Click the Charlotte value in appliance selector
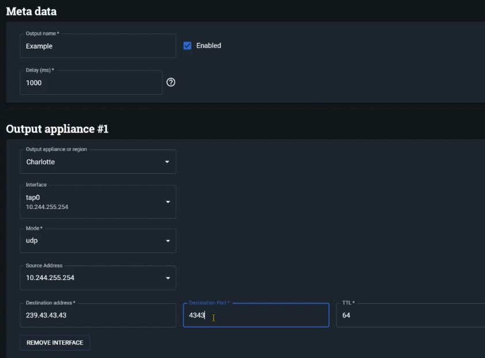This screenshot has height=358, width=485. coord(40,162)
